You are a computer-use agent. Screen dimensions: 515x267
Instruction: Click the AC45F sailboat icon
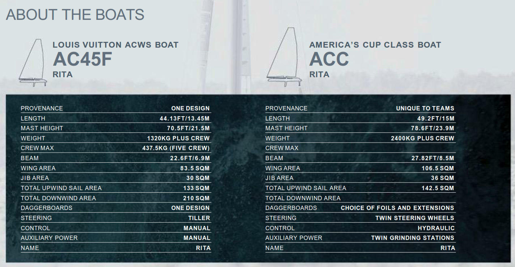tap(33, 63)
